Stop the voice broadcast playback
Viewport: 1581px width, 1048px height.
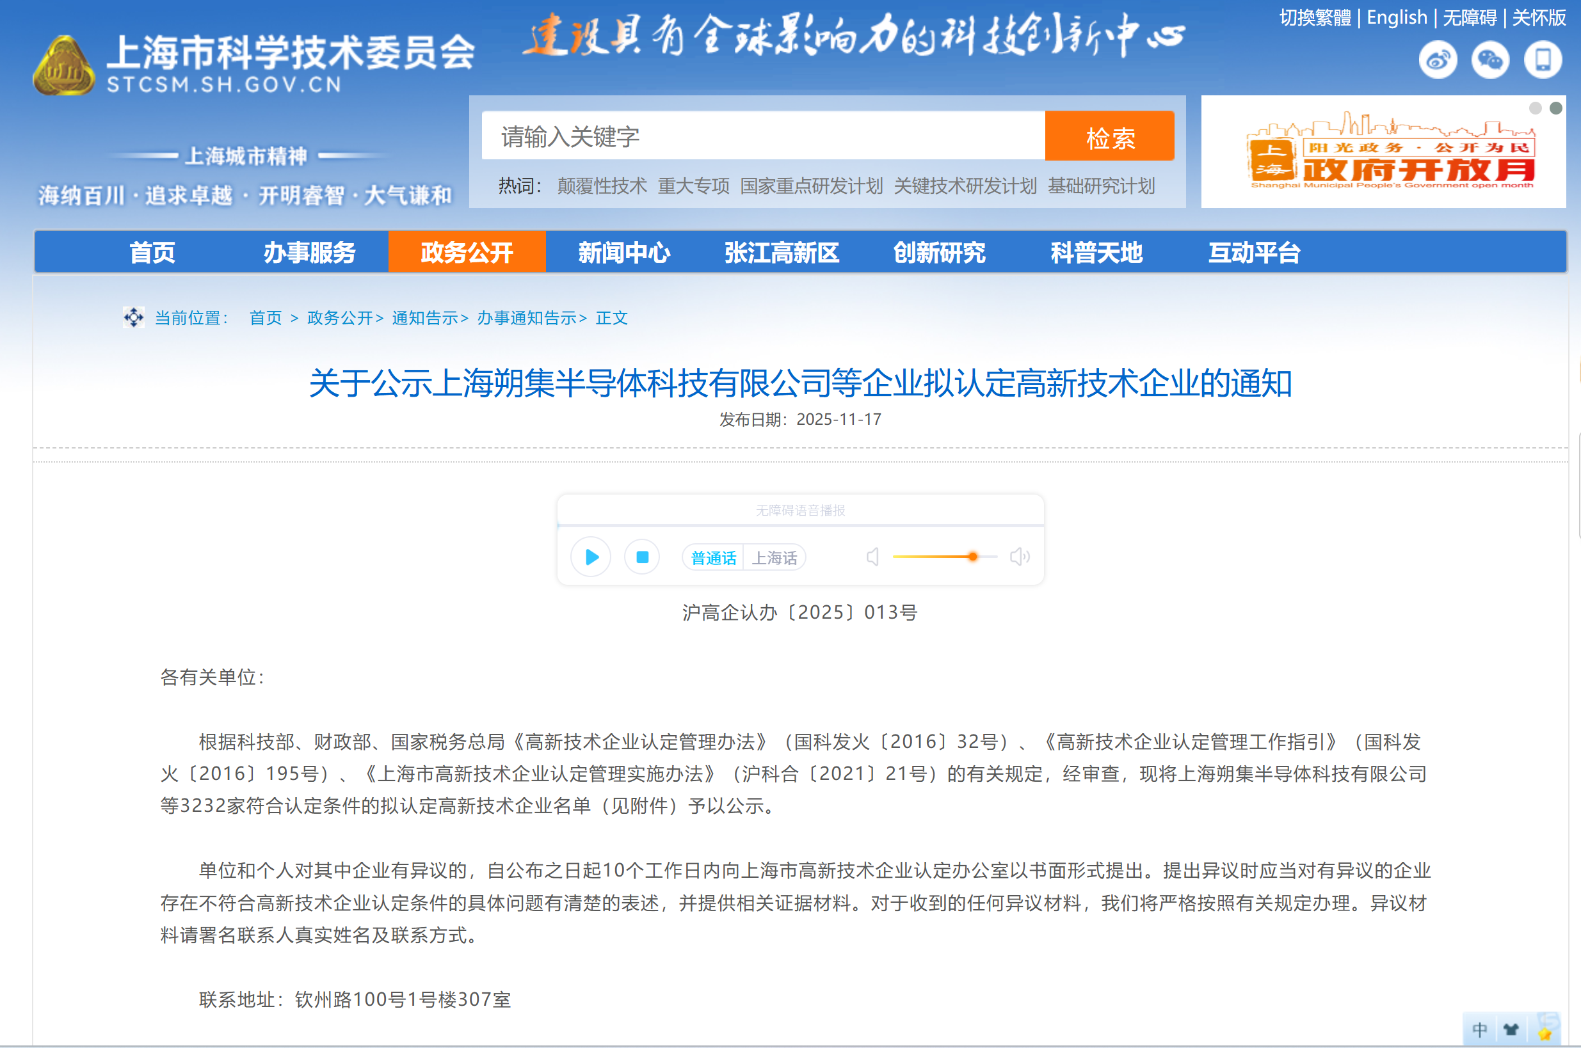click(x=642, y=557)
